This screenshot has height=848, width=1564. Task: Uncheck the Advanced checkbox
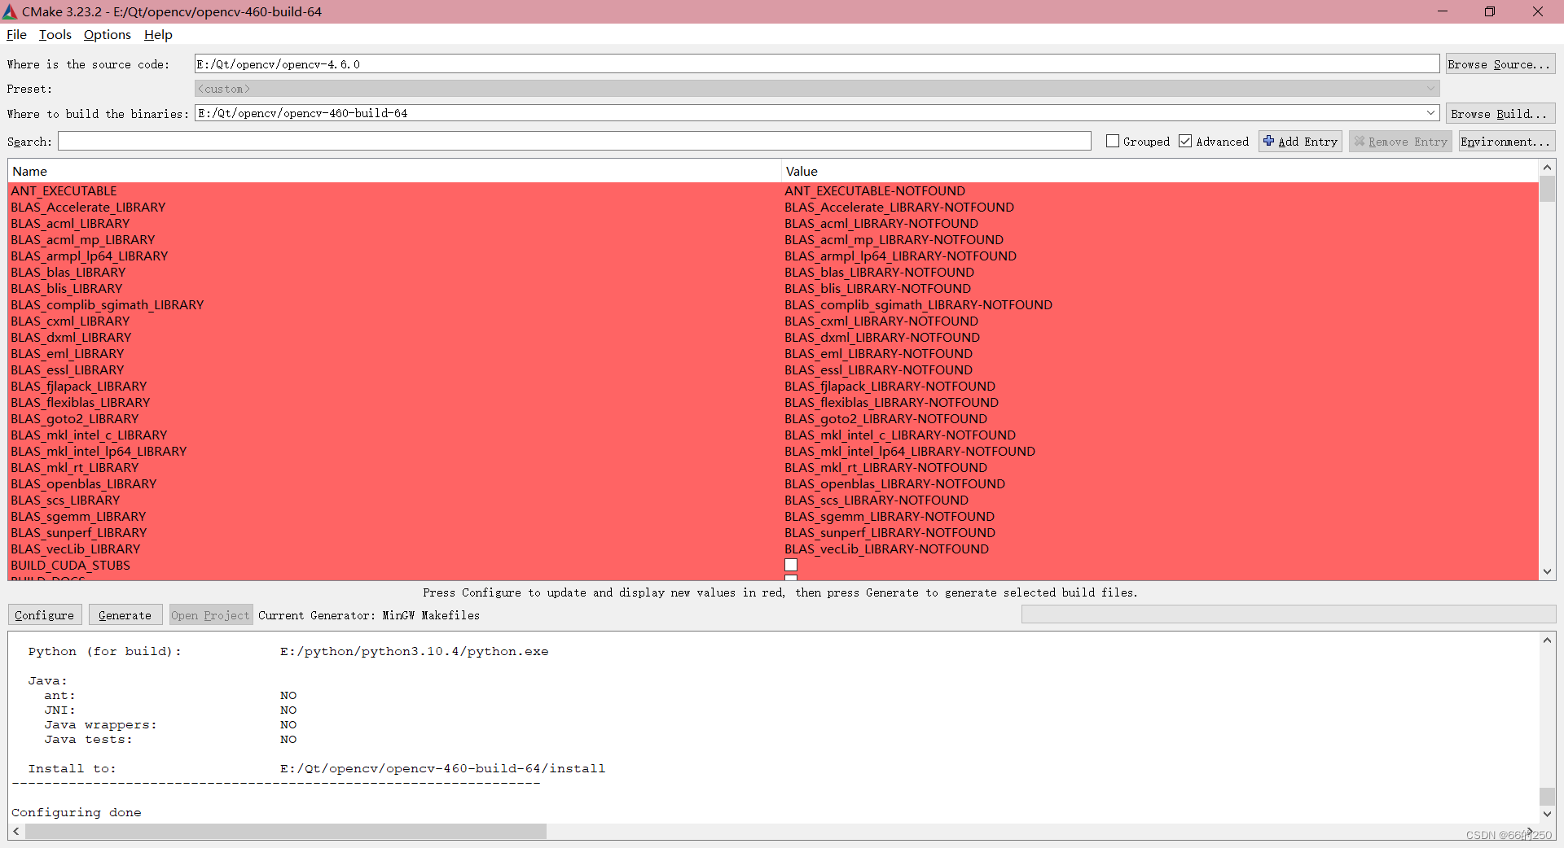(x=1185, y=141)
